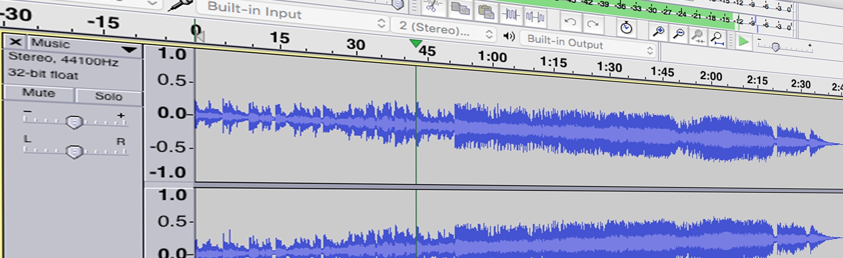Click the Music track L/R pan slider knob

point(74,152)
